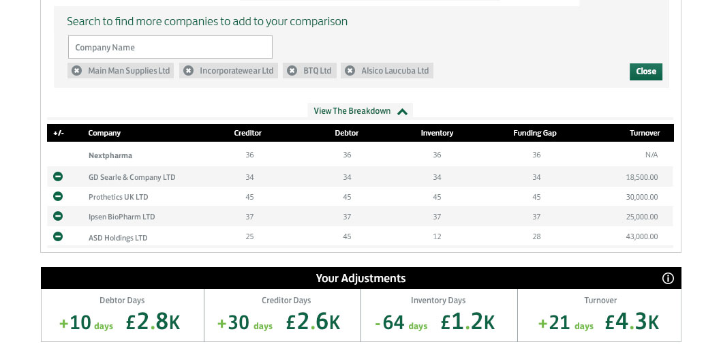Click the Close button
Viewport: 721px width, 355px height.
click(645, 72)
